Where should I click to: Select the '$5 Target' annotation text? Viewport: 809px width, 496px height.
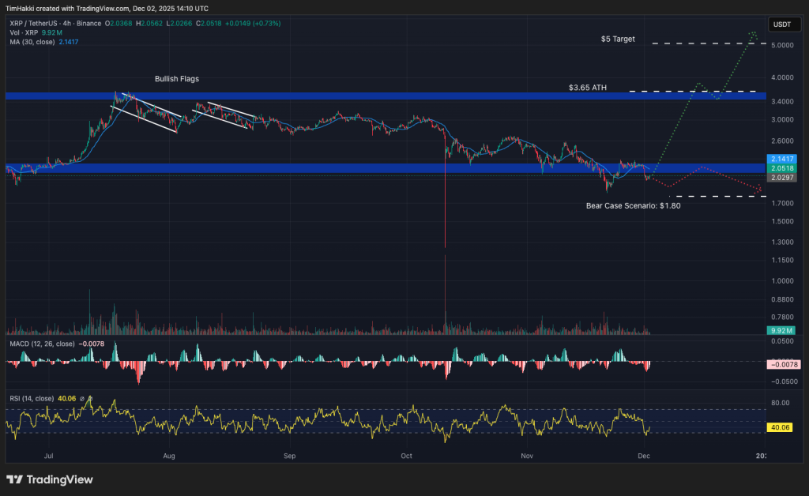click(619, 38)
